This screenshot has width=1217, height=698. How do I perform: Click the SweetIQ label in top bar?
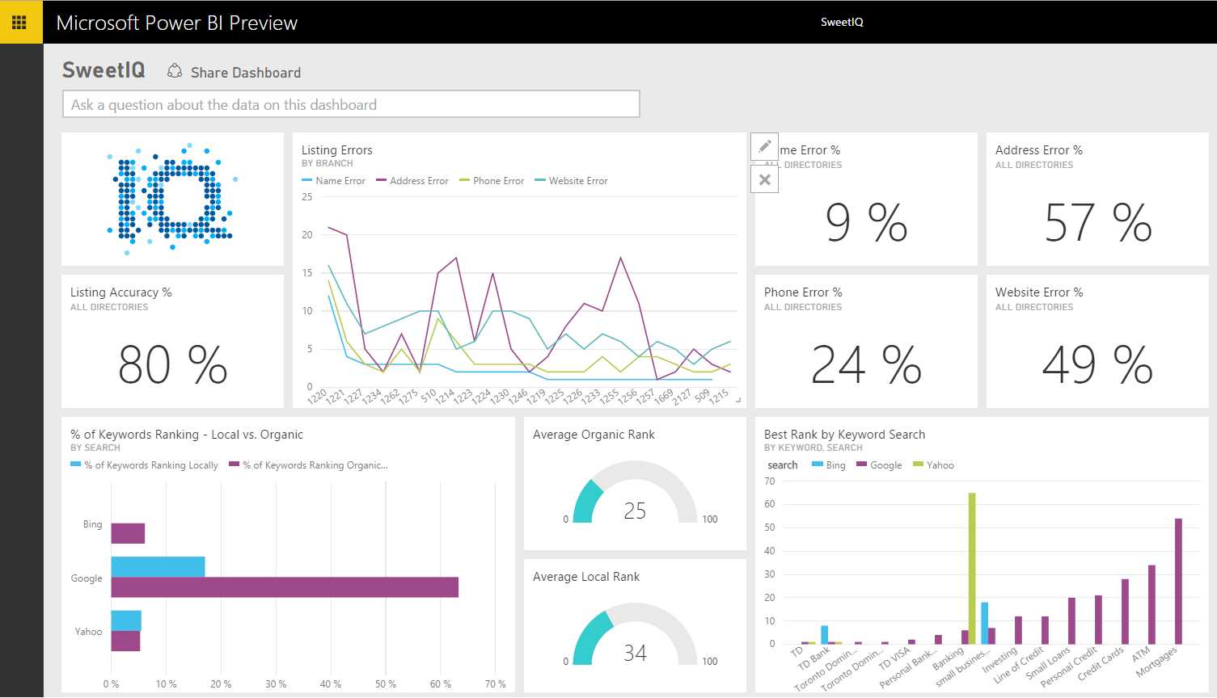(x=842, y=22)
